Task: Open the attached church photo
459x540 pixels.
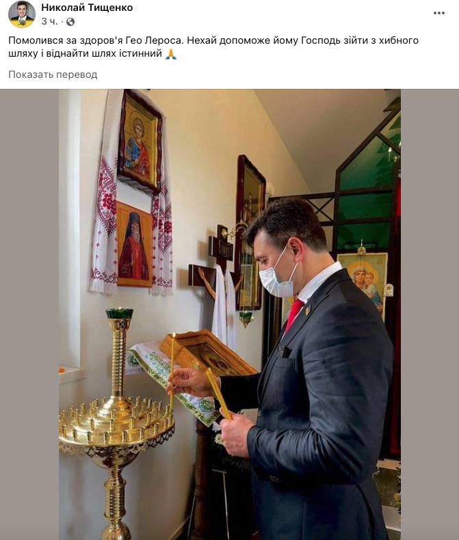Action: click(230, 314)
